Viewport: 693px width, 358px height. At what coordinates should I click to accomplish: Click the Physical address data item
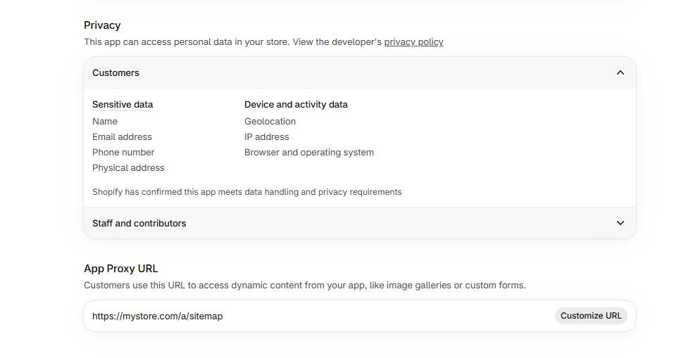128,167
